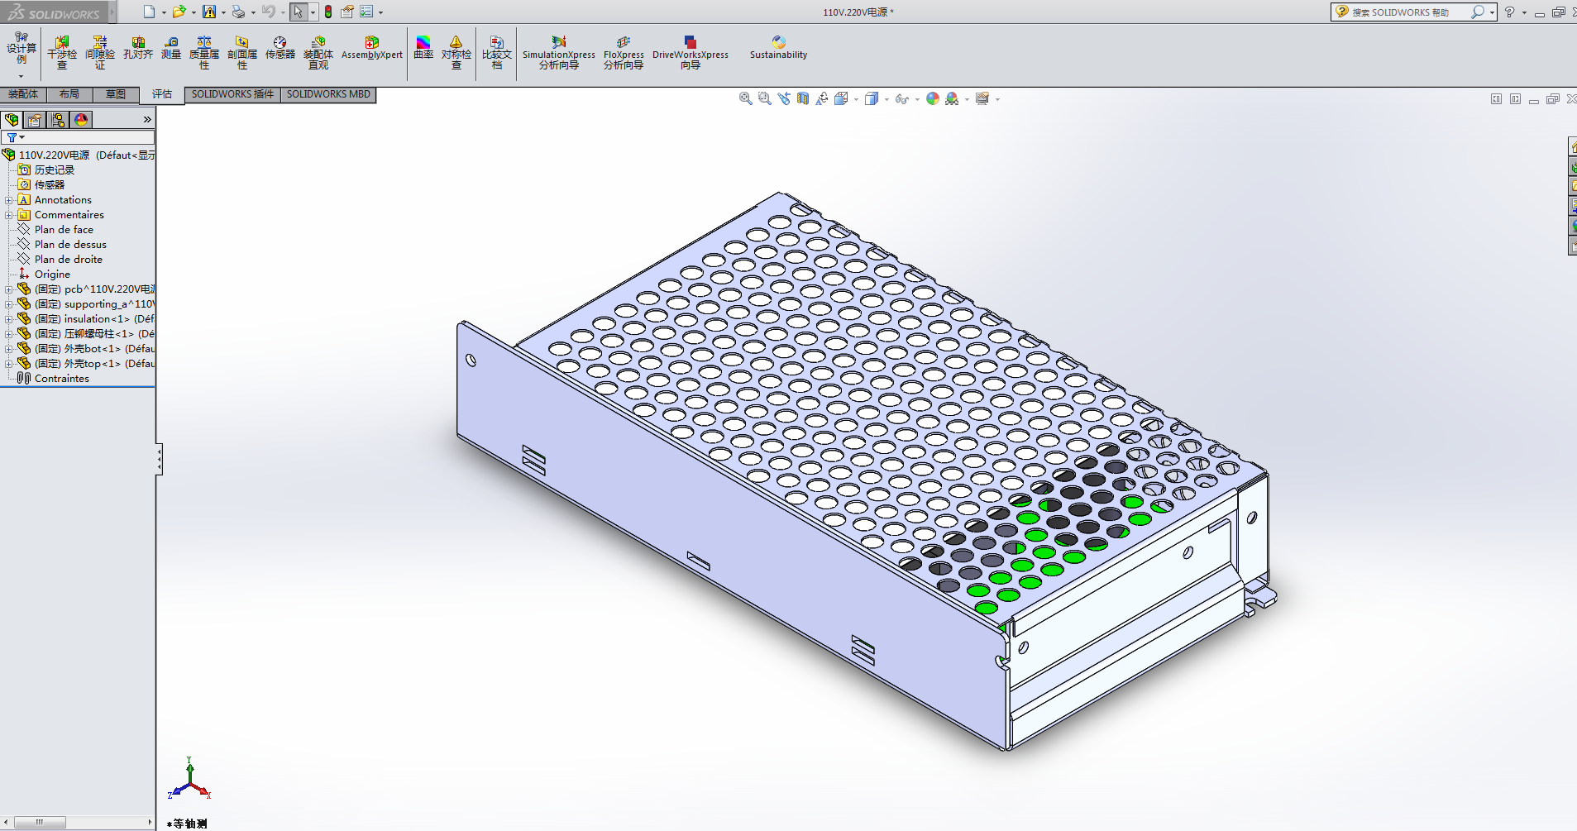Click the Contraintes mates folder

pyautogui.click(x=61, y=379)
